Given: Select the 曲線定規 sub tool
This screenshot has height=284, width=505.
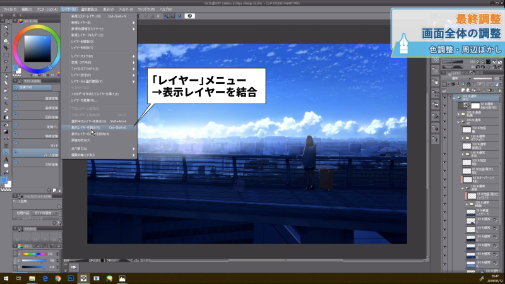Looking at the screenshot, I should (x=36, y=106).
